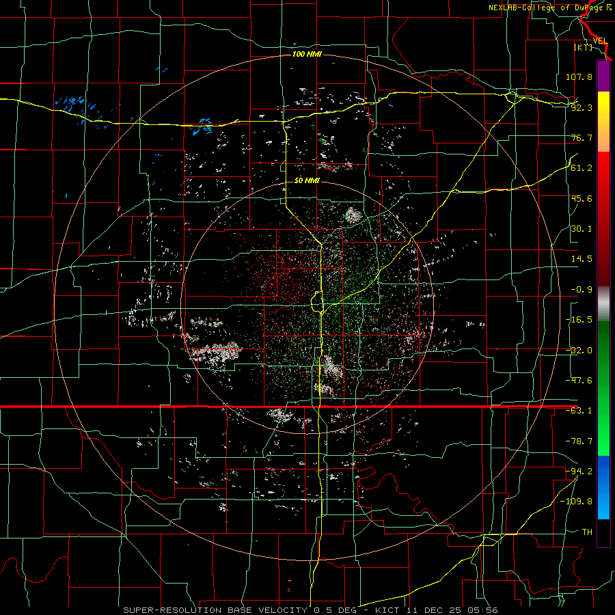Screen dimensions: 615x615
Task: Click the -47.6 velocity scale value
Action: [579, 381]
